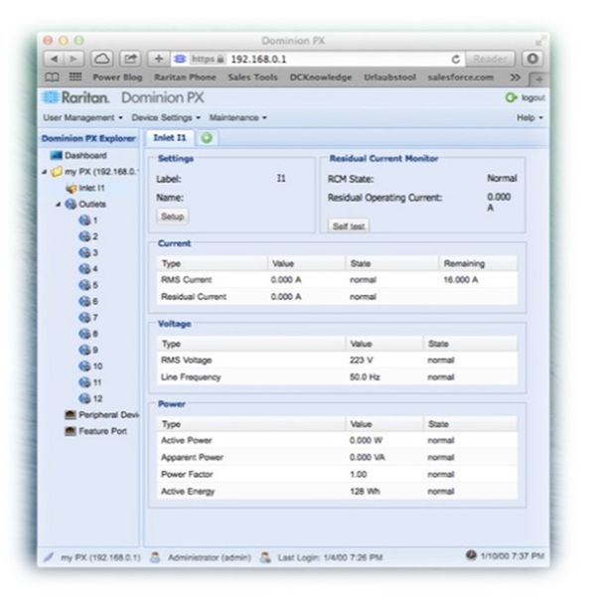Select outlet 3 icon in tree
This screenshot has height=596, width=604.
[x=84, y=252]
